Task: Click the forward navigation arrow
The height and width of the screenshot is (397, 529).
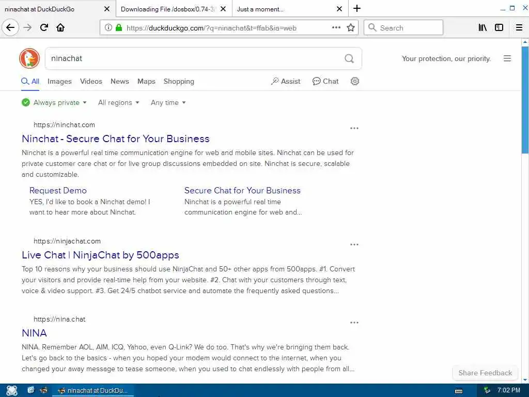Action: point(28,27)
